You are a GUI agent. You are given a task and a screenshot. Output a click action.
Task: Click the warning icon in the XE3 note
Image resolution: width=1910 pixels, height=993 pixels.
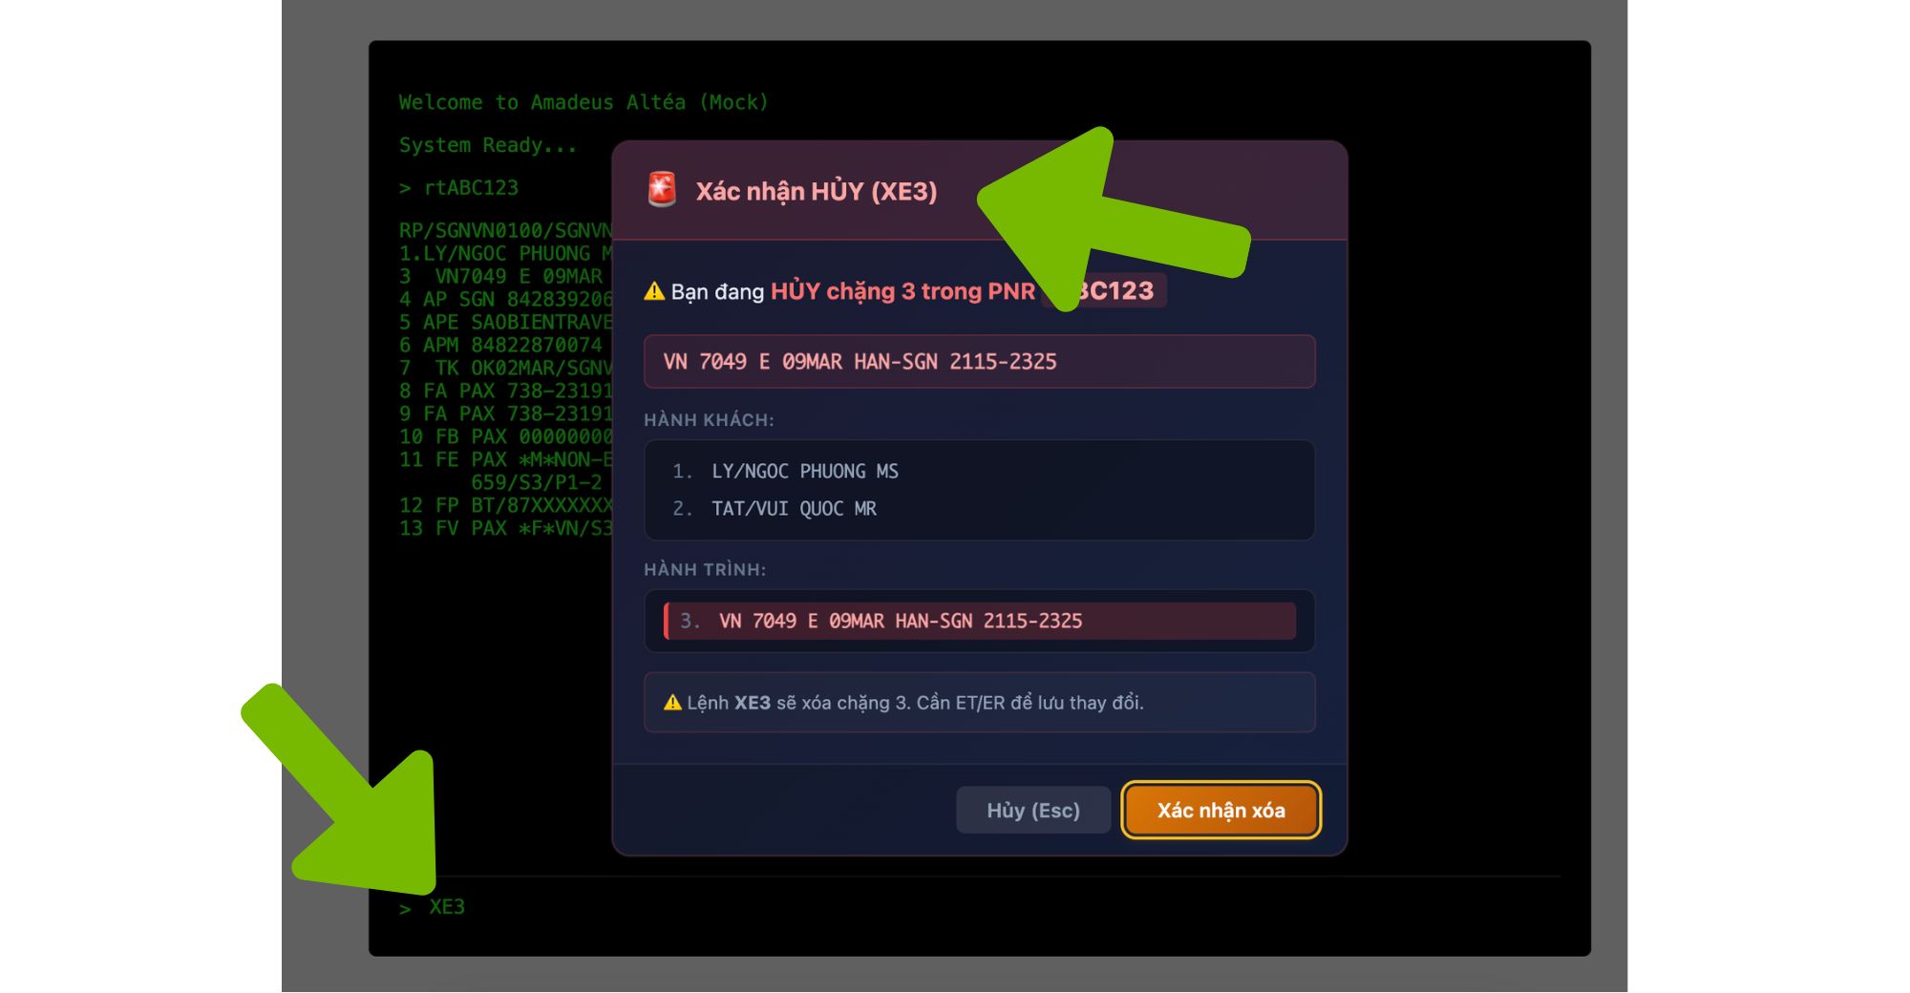point(672,703)
